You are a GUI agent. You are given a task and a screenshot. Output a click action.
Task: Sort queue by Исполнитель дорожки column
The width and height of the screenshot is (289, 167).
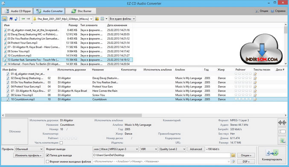pyautogui.click(x=72, y=70)
